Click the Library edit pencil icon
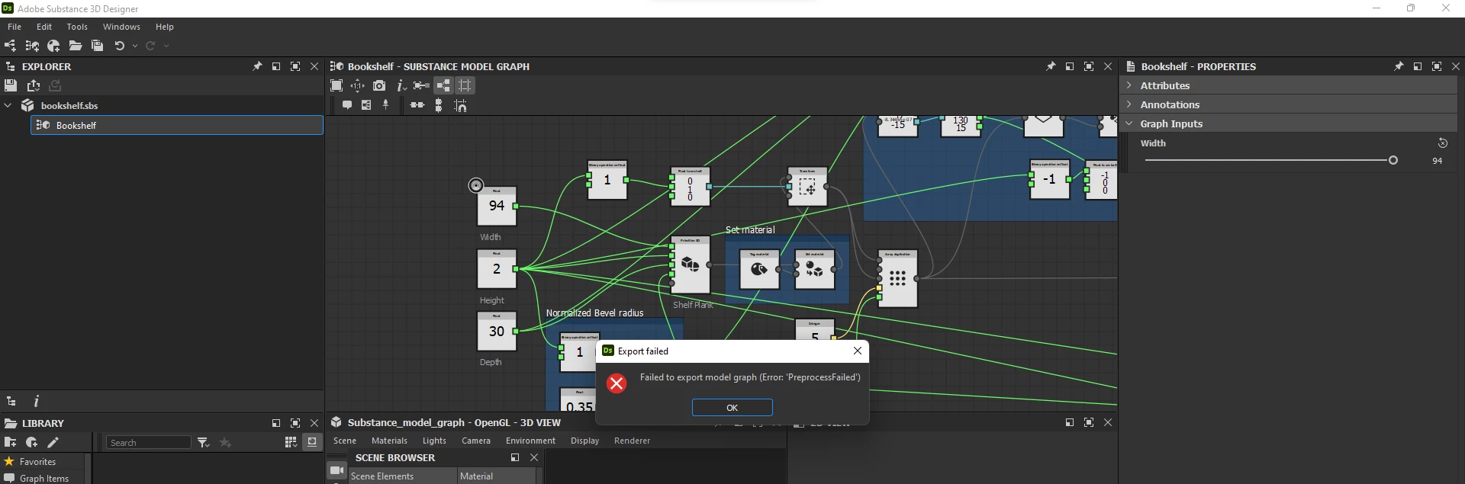1465x484 pixels. click(53, 442)
